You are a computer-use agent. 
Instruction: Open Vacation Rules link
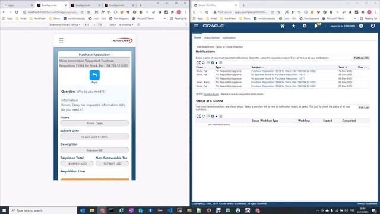click(x=211, y=94)
